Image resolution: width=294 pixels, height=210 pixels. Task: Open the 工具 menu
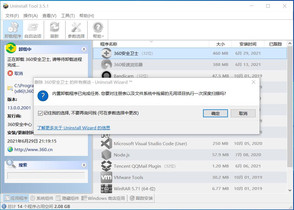(x=68, y=16)
